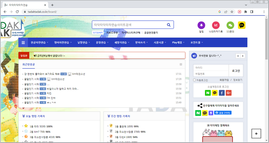Log in with the Google+ social icon
This screenshot has width=269, height=143.
pos(229,93)
